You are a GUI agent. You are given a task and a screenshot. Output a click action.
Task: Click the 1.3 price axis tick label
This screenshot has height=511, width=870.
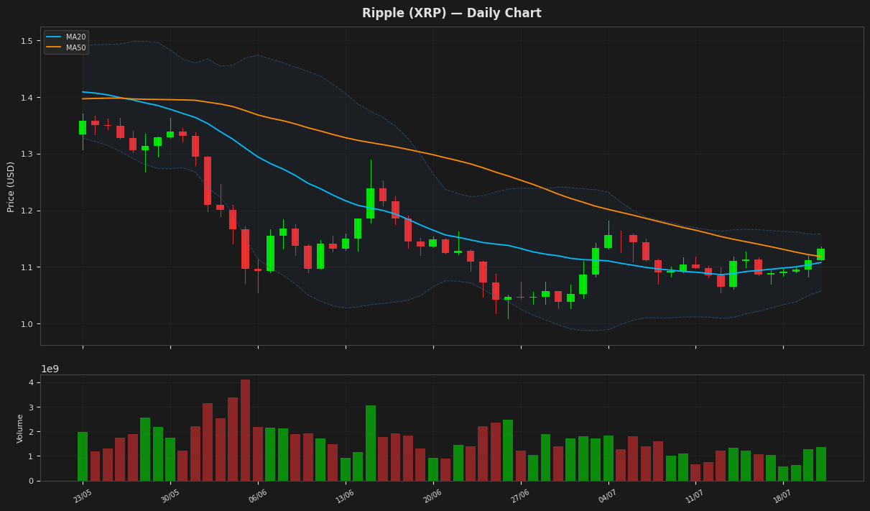pyautogui.click(x=27, y=155)
